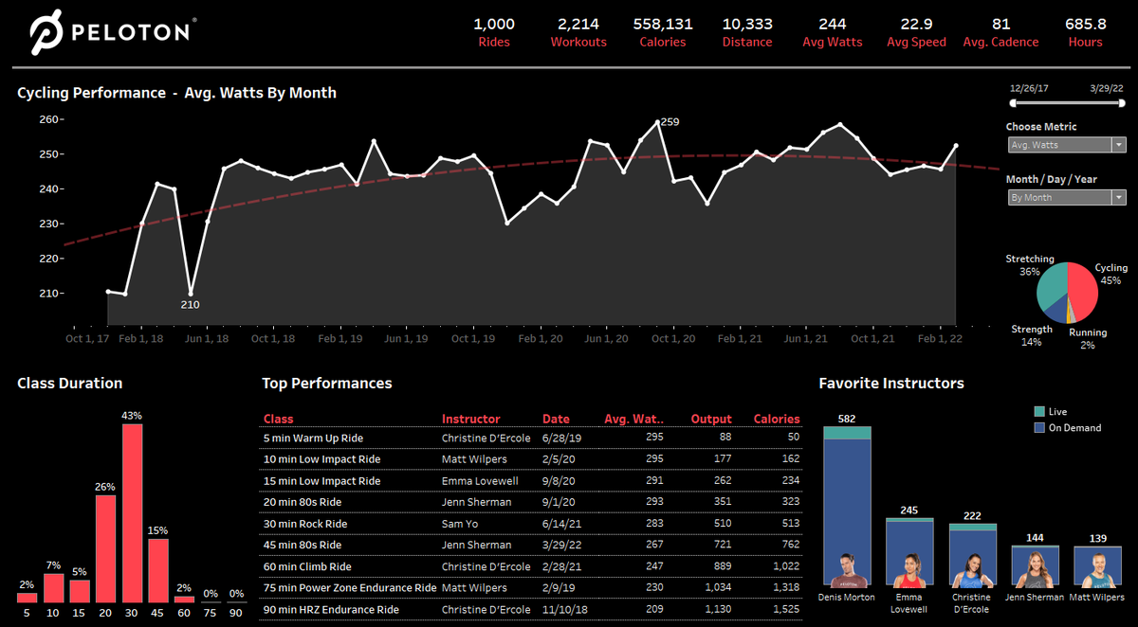The height and width of the screenshot is (627, 1138).
Task: Select left handle of date range slider
Action: pos(1015,101)
